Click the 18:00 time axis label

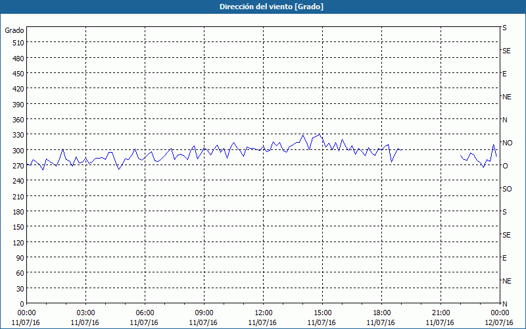[382, 313]
